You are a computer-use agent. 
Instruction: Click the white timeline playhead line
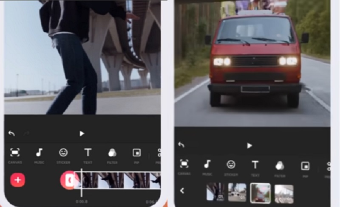click(82, 183)
